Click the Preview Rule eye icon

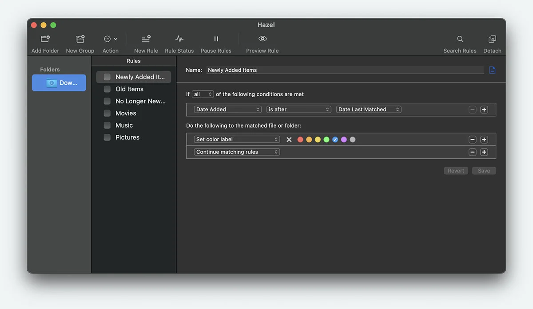tap(263, 39)
